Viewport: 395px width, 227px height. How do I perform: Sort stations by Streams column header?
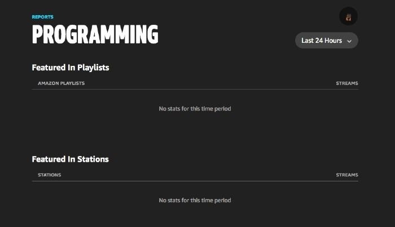tap(347, 175)
